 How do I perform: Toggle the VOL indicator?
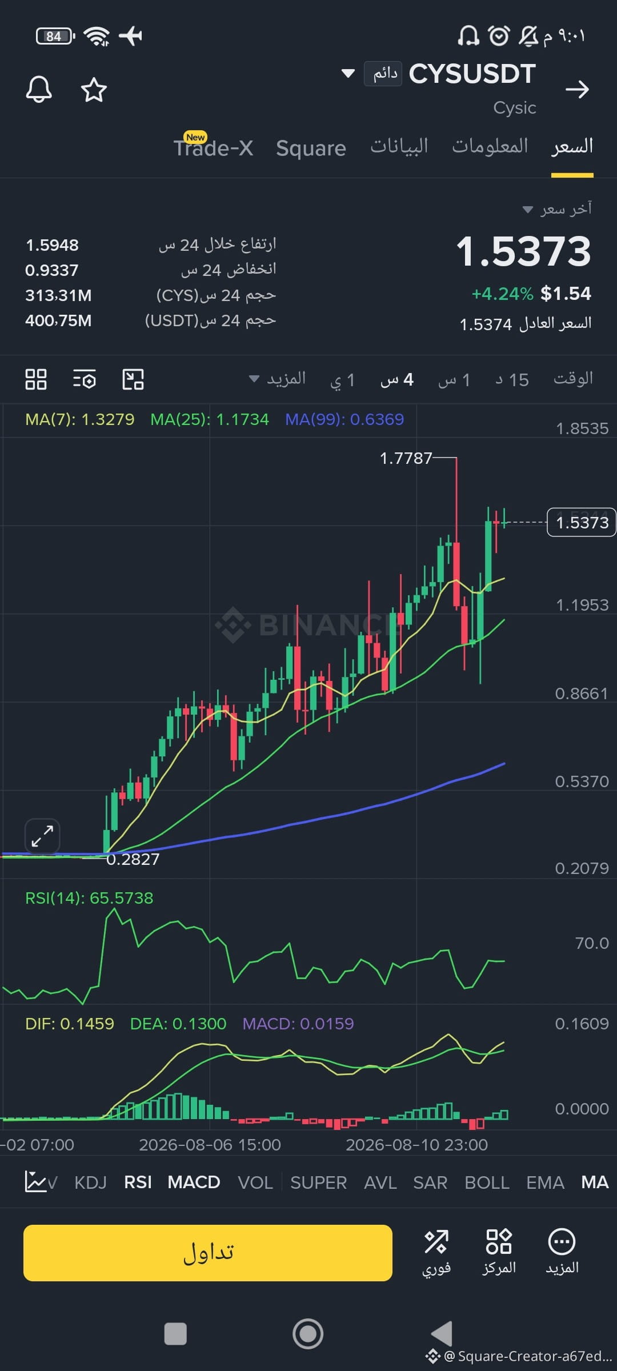point(255,1182)
